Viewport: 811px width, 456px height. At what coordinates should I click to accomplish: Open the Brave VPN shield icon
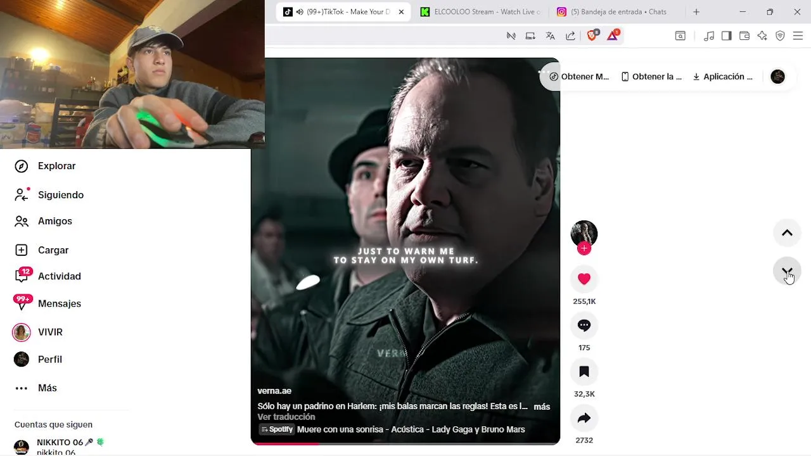pos(780,36)
